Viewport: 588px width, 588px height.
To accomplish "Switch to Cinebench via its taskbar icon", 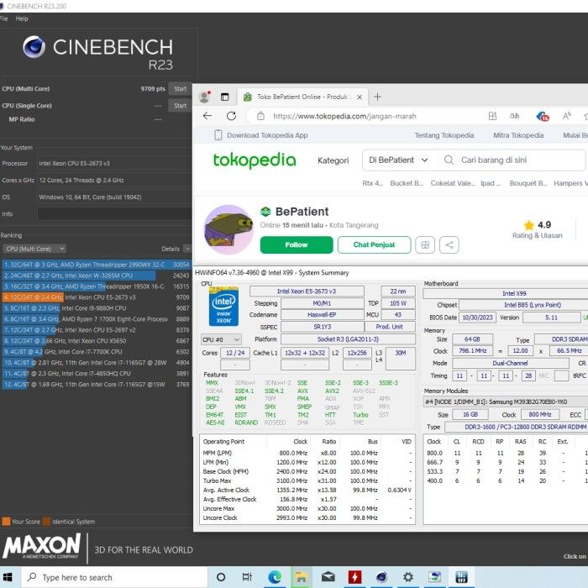I will tap(381, 577).
